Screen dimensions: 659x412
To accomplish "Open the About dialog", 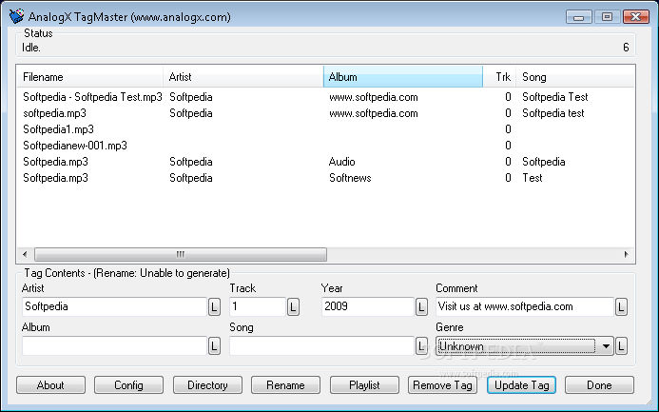I will (x=50, y=385).
